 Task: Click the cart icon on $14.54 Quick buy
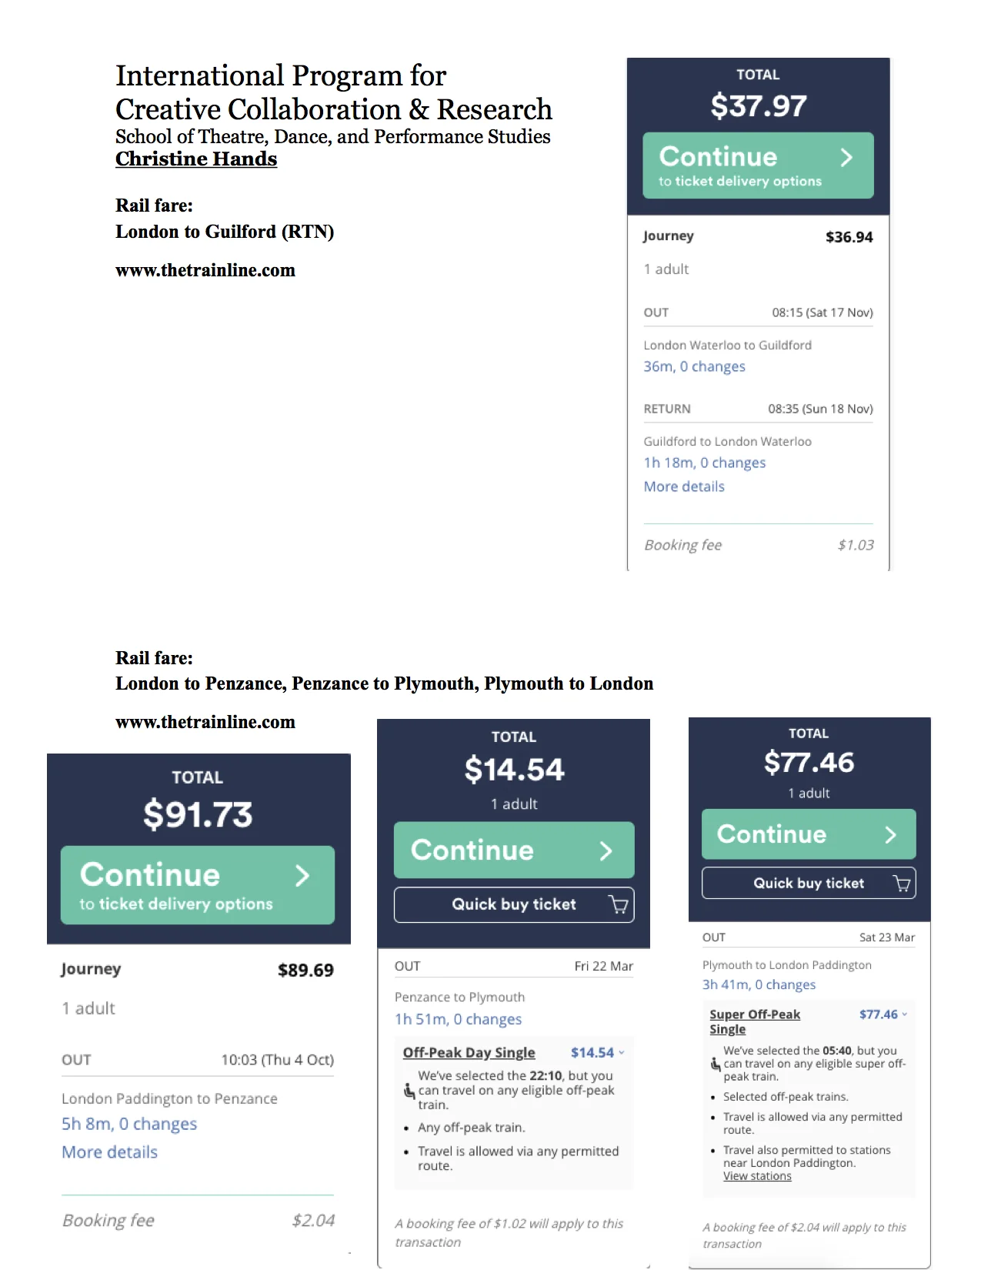[619, 904]
